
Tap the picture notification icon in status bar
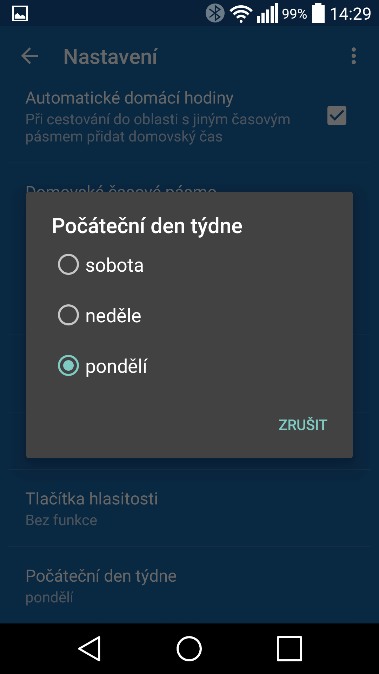20,14
